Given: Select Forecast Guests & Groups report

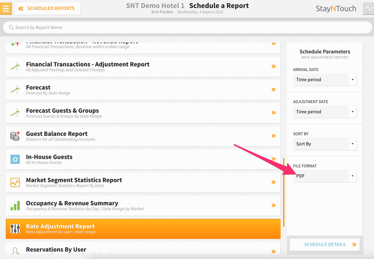Looking at the screenshot, I should (x=143, y=113).
